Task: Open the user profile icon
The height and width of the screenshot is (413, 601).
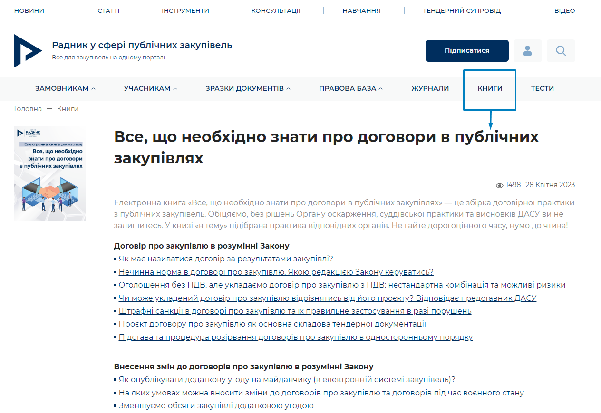Action: point(528,51)
